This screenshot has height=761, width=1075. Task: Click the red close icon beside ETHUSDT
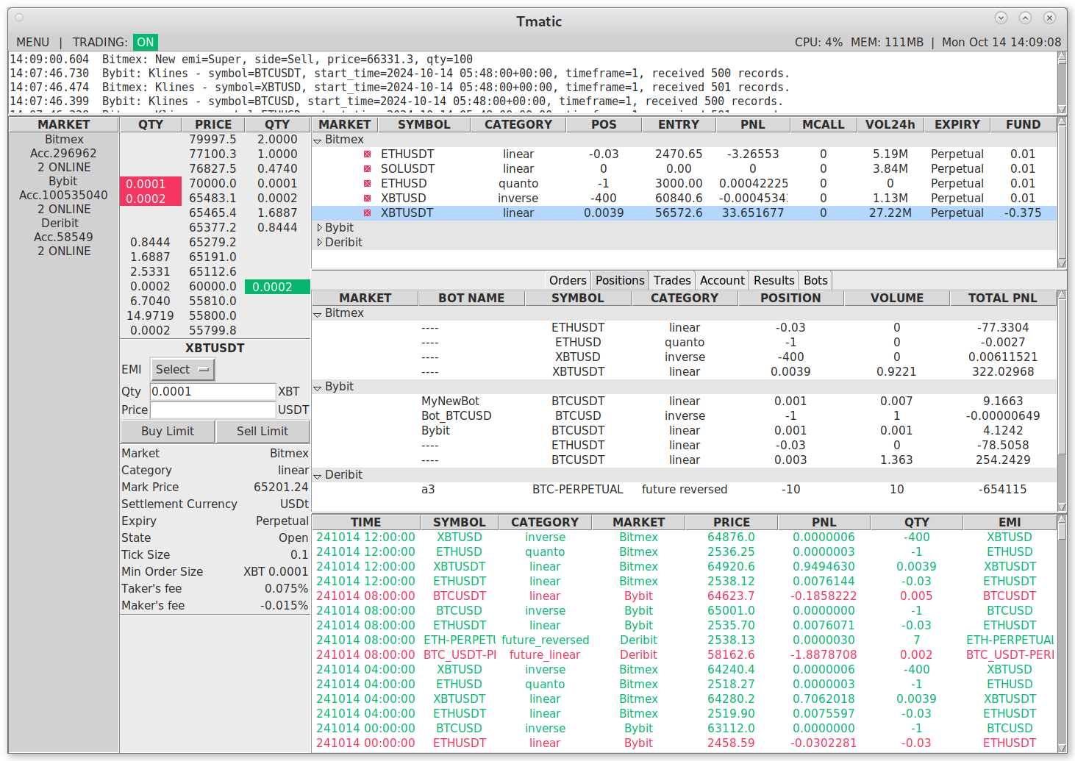point(367,154)
